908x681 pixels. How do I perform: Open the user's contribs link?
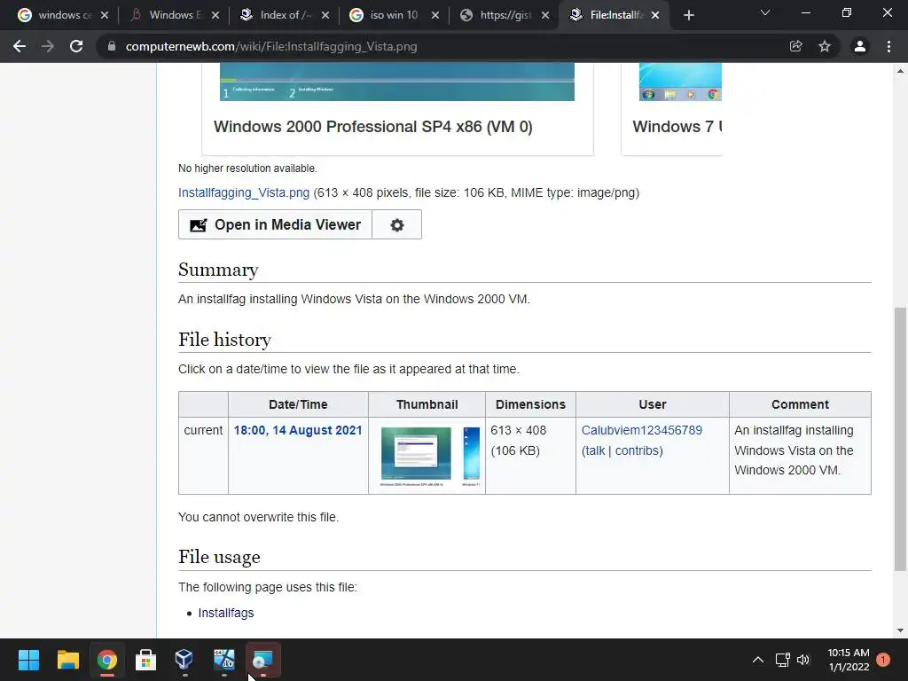(x=637, y=450)
